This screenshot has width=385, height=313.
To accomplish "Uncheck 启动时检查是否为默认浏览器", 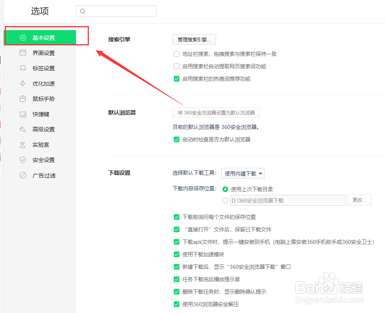I will (x=177, y=139).
